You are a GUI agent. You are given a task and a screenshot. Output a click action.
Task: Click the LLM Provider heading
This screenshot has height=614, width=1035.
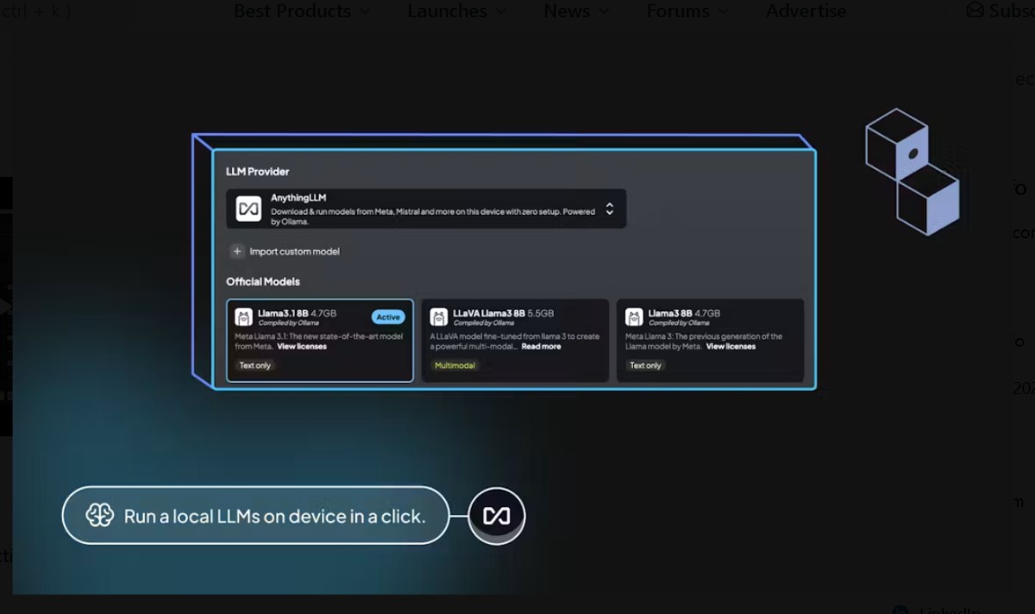click(258, 172)
